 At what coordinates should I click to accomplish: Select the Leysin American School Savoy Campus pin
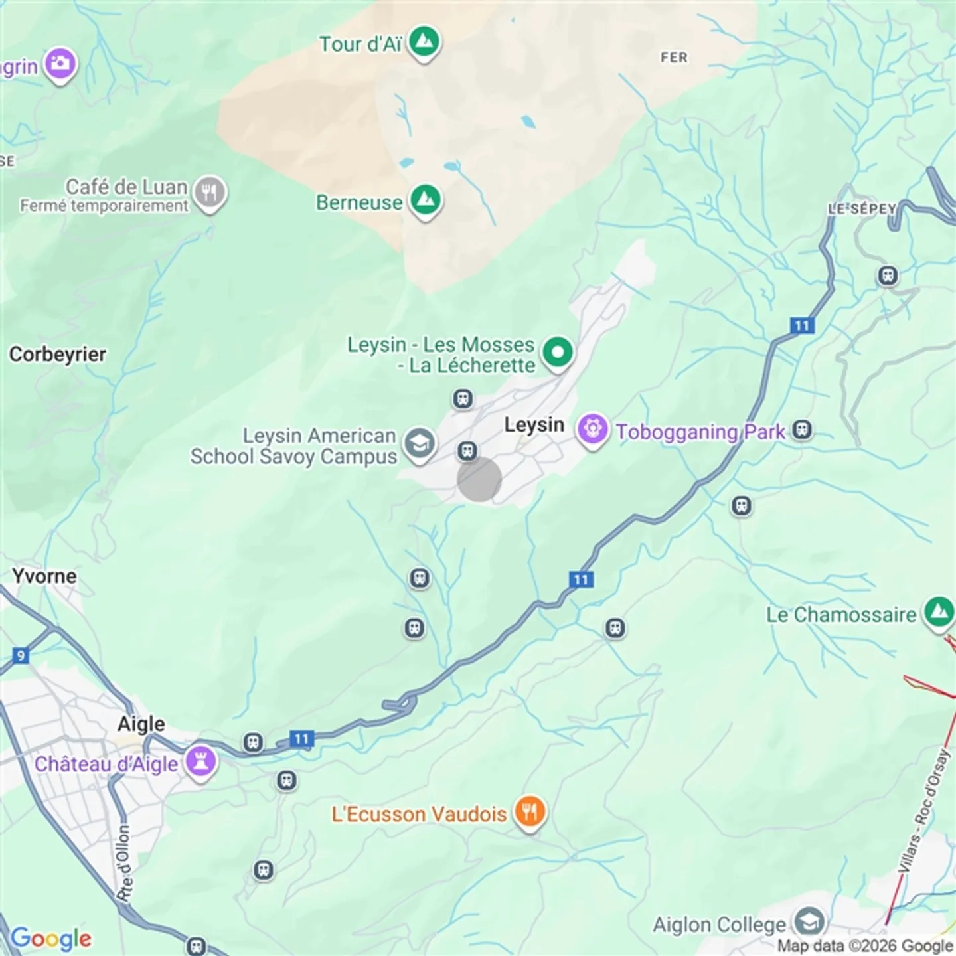click(420, 444)
